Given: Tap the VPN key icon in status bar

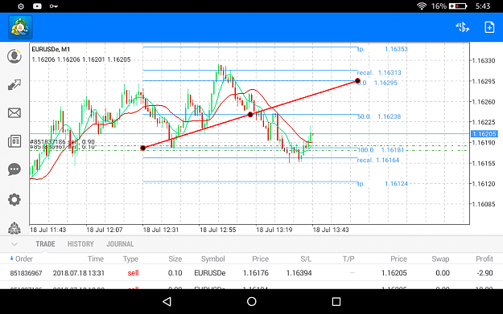Looking at the screenshot, I should [54, 6].
